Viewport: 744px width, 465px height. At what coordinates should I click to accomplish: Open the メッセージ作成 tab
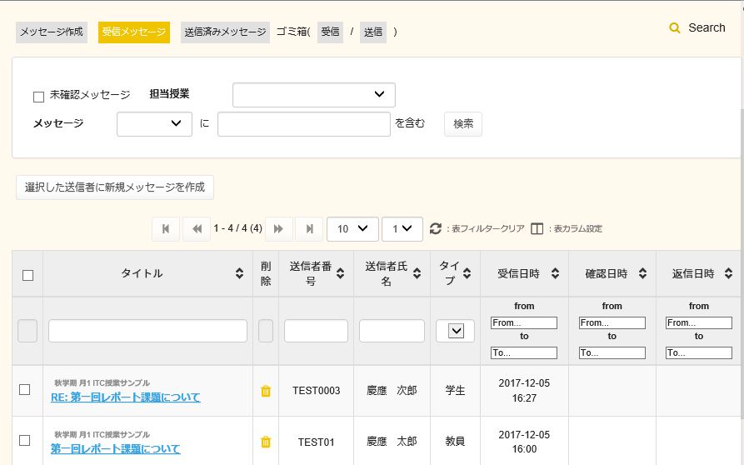[x=51, y=32]
